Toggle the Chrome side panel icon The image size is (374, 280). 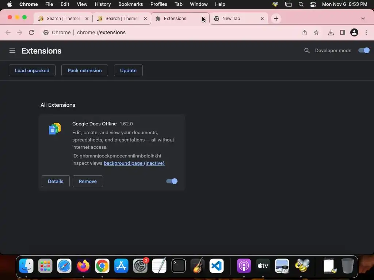pyautogui.click(x=343, y=32)
